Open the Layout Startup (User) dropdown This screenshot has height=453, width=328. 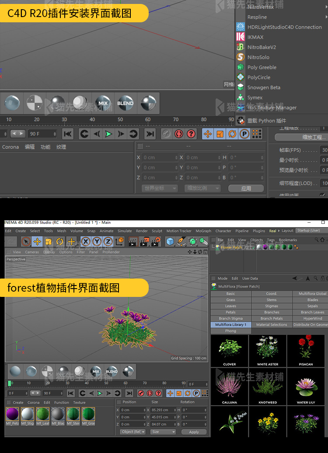[312, 230]
